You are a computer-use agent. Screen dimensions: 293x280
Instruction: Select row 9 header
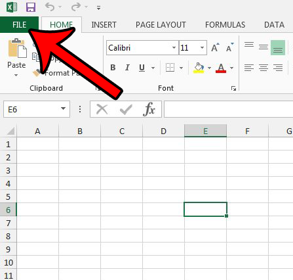coord(9,249)
